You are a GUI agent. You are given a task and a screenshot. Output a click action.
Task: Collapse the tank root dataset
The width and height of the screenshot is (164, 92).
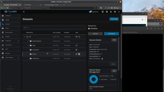pyautogui.click(x=25, y=37)
